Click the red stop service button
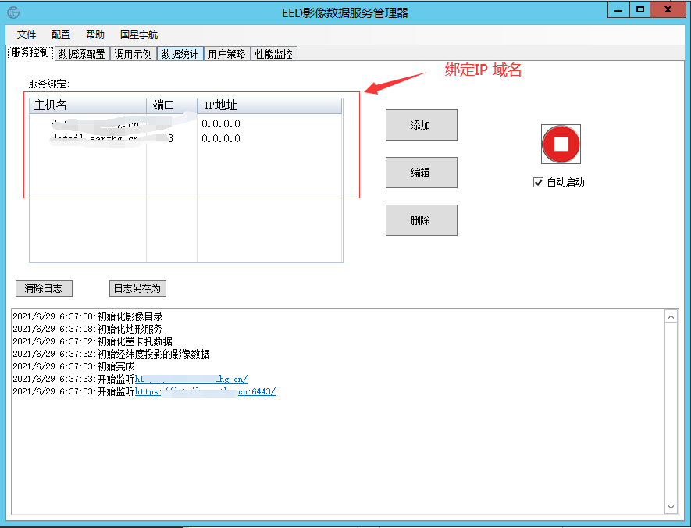 (561, 144)
